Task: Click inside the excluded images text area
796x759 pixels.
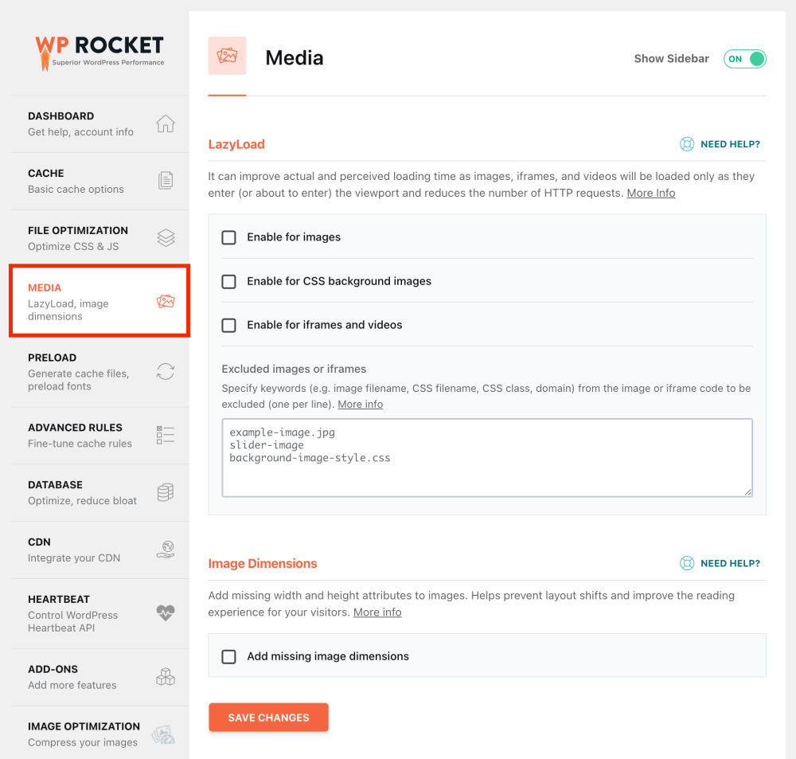Action: point(486,457)
